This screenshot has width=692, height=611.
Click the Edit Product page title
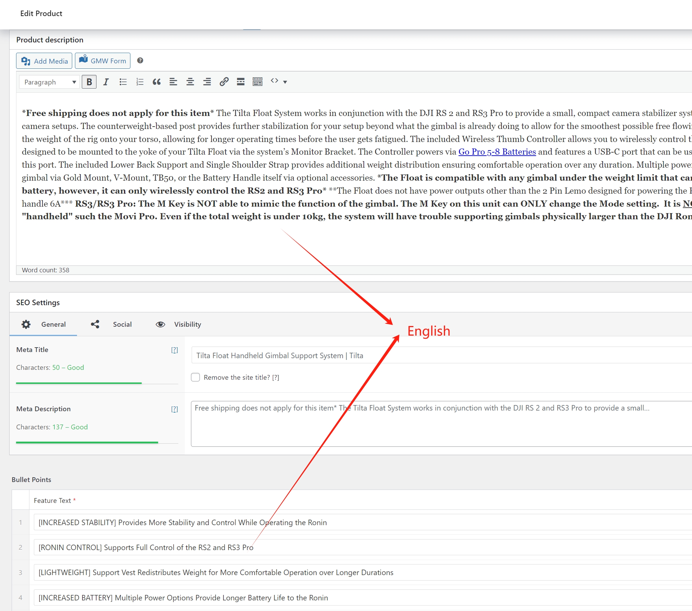[41, 13]
